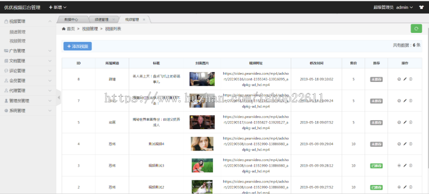Image resolution: width=429 pixels, height=194 pixels.
Task: Delete the video with ID 5
Action: click(x=411, y=123)
